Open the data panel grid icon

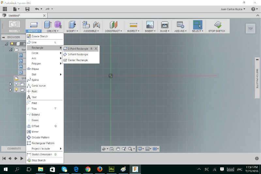5,9
